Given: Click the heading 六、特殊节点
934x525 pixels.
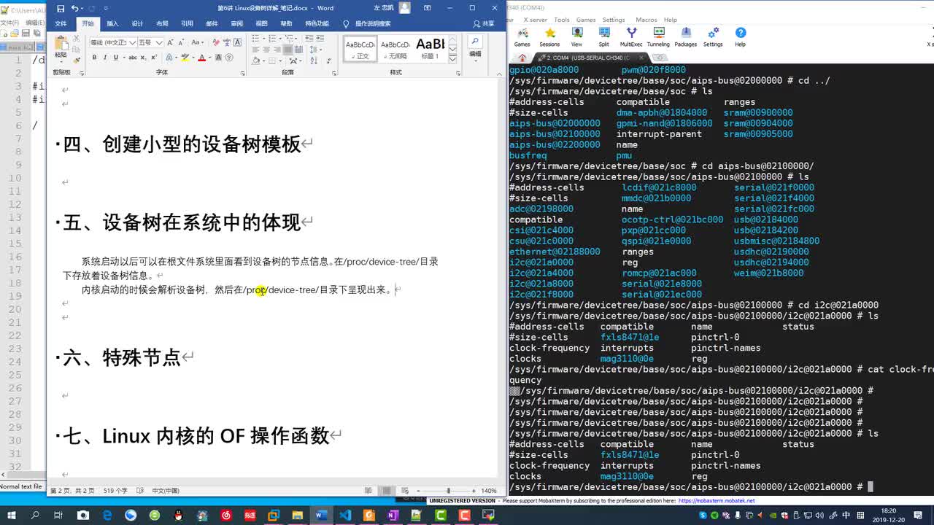Looking at the screenshot, I should 122,357.
